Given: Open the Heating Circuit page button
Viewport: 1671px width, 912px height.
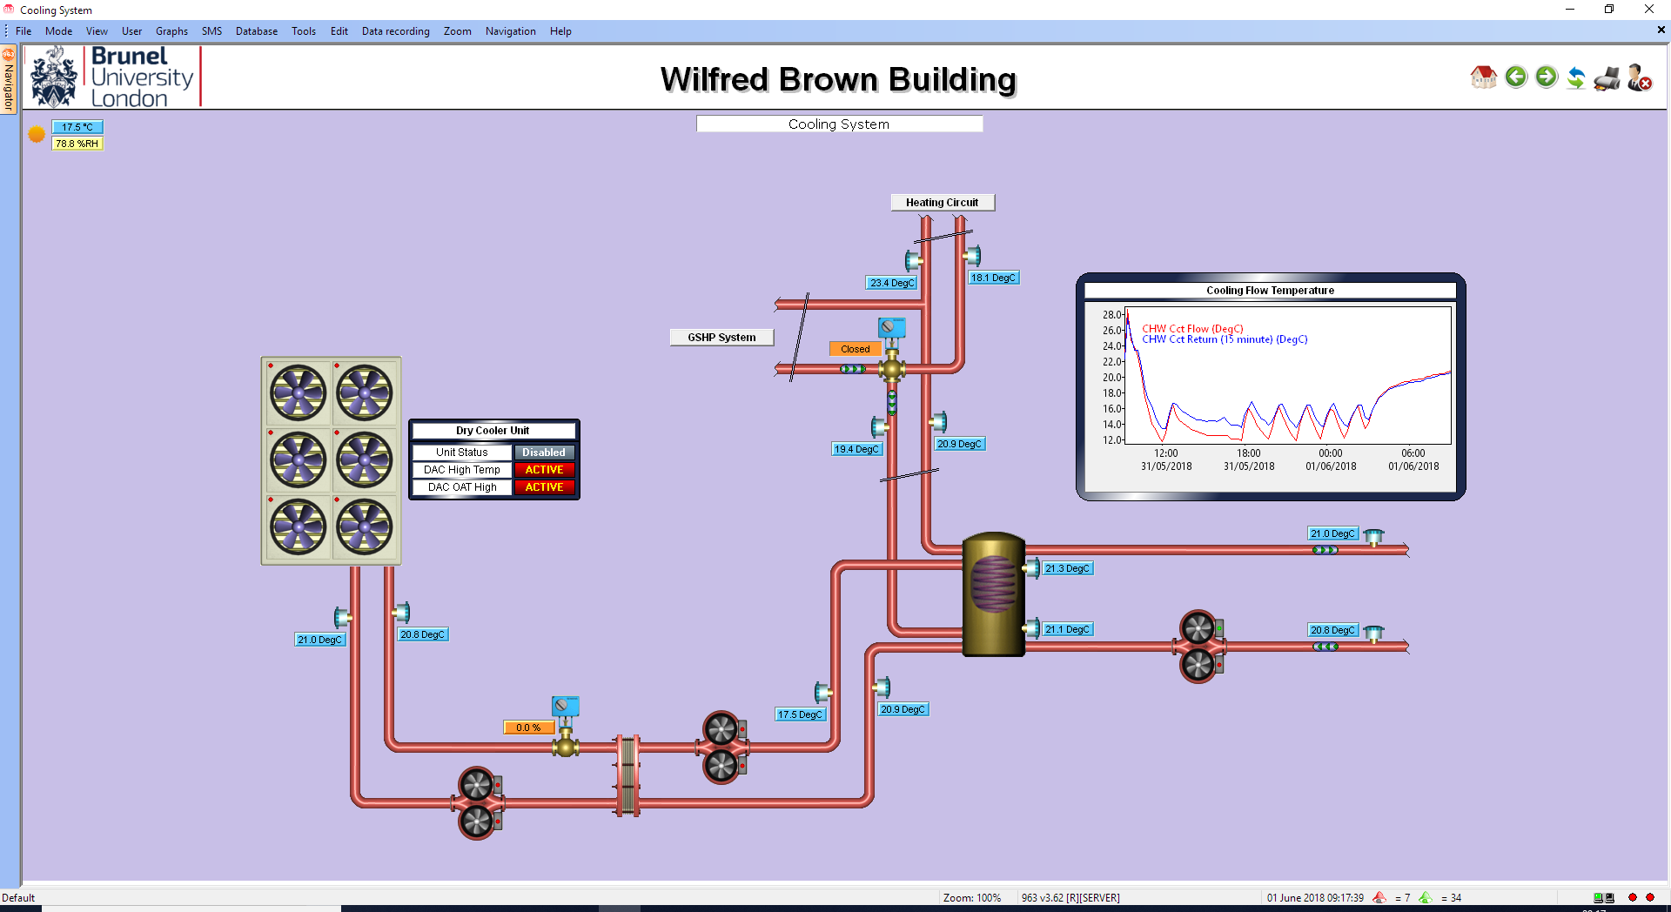Looking at the screenshot, I should (942, 203).
